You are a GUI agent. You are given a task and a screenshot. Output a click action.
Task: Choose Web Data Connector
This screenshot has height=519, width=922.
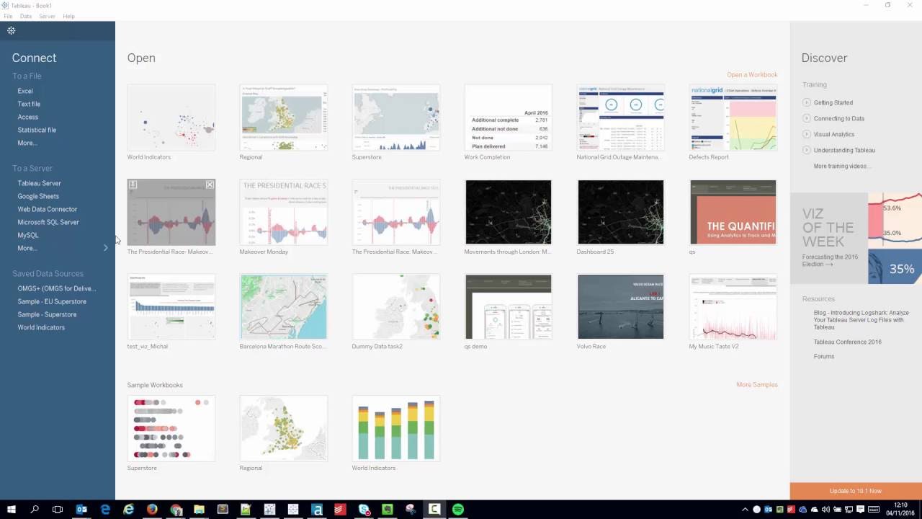pos(48,209)
